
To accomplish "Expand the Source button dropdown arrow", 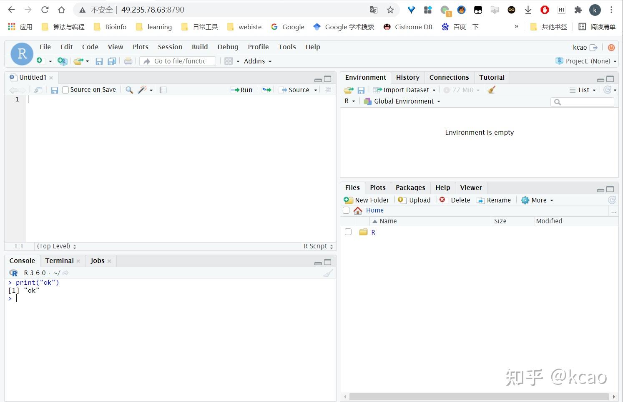I will [x=316, y=90].
